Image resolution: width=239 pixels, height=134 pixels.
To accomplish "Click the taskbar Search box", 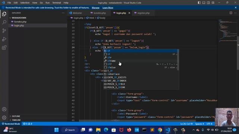I will point(70,130).
